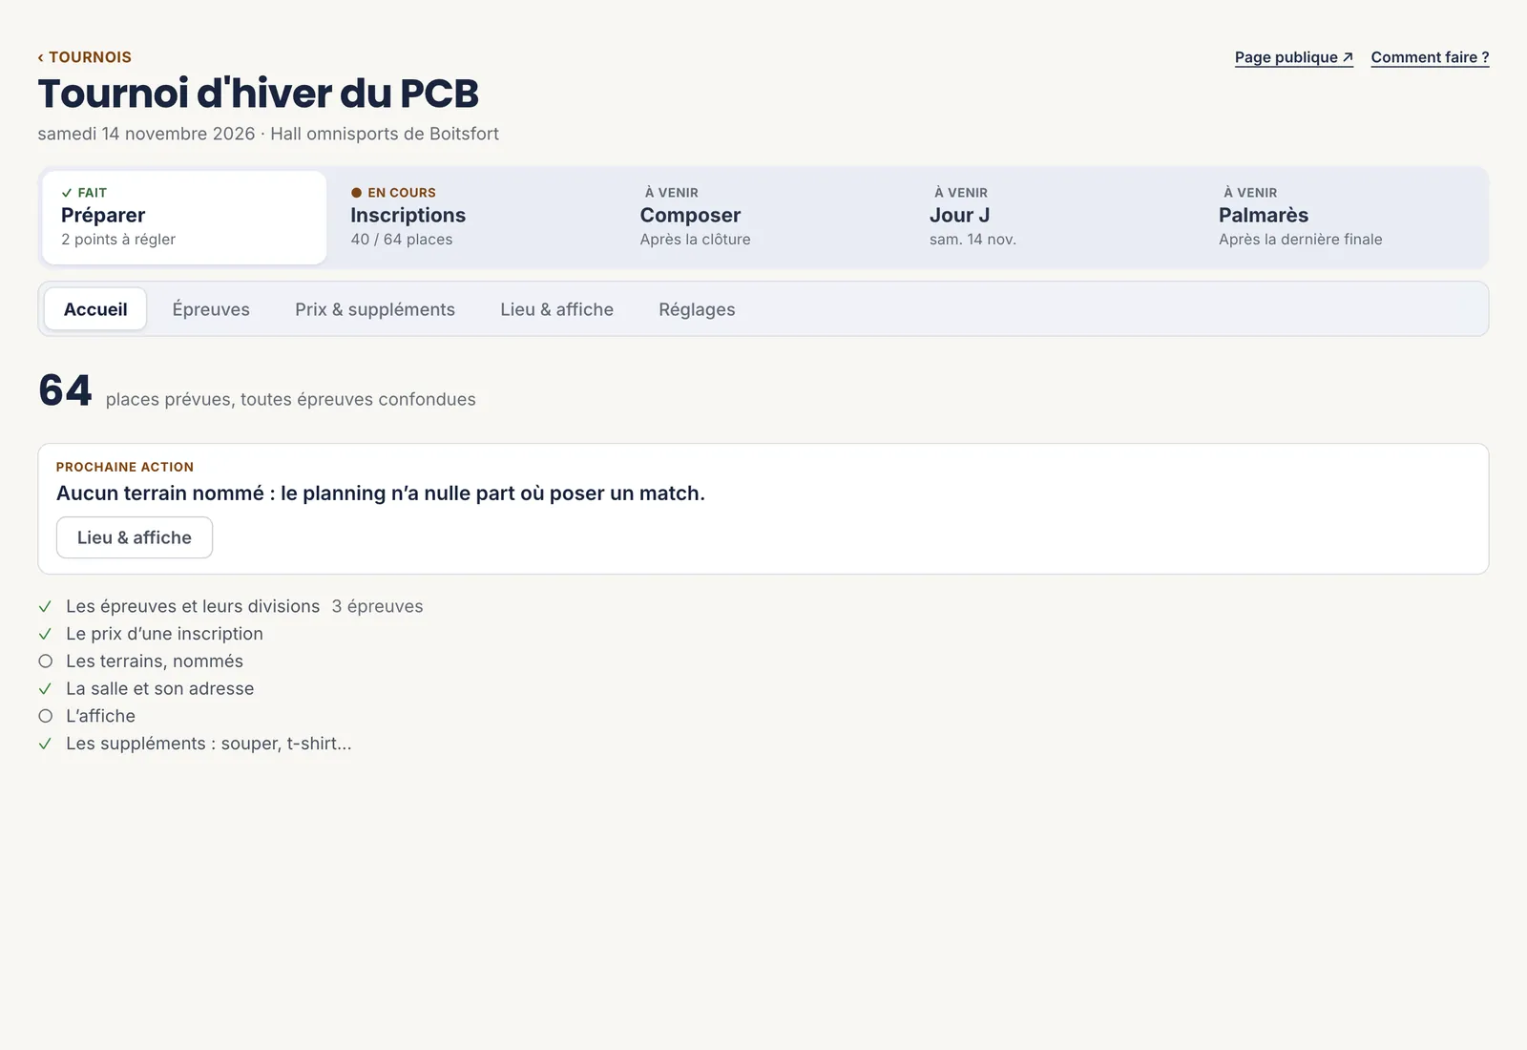Viewport: 1527px width, 1050px height.
Task: Select the Préparer step card
Action: pos(184,218)
